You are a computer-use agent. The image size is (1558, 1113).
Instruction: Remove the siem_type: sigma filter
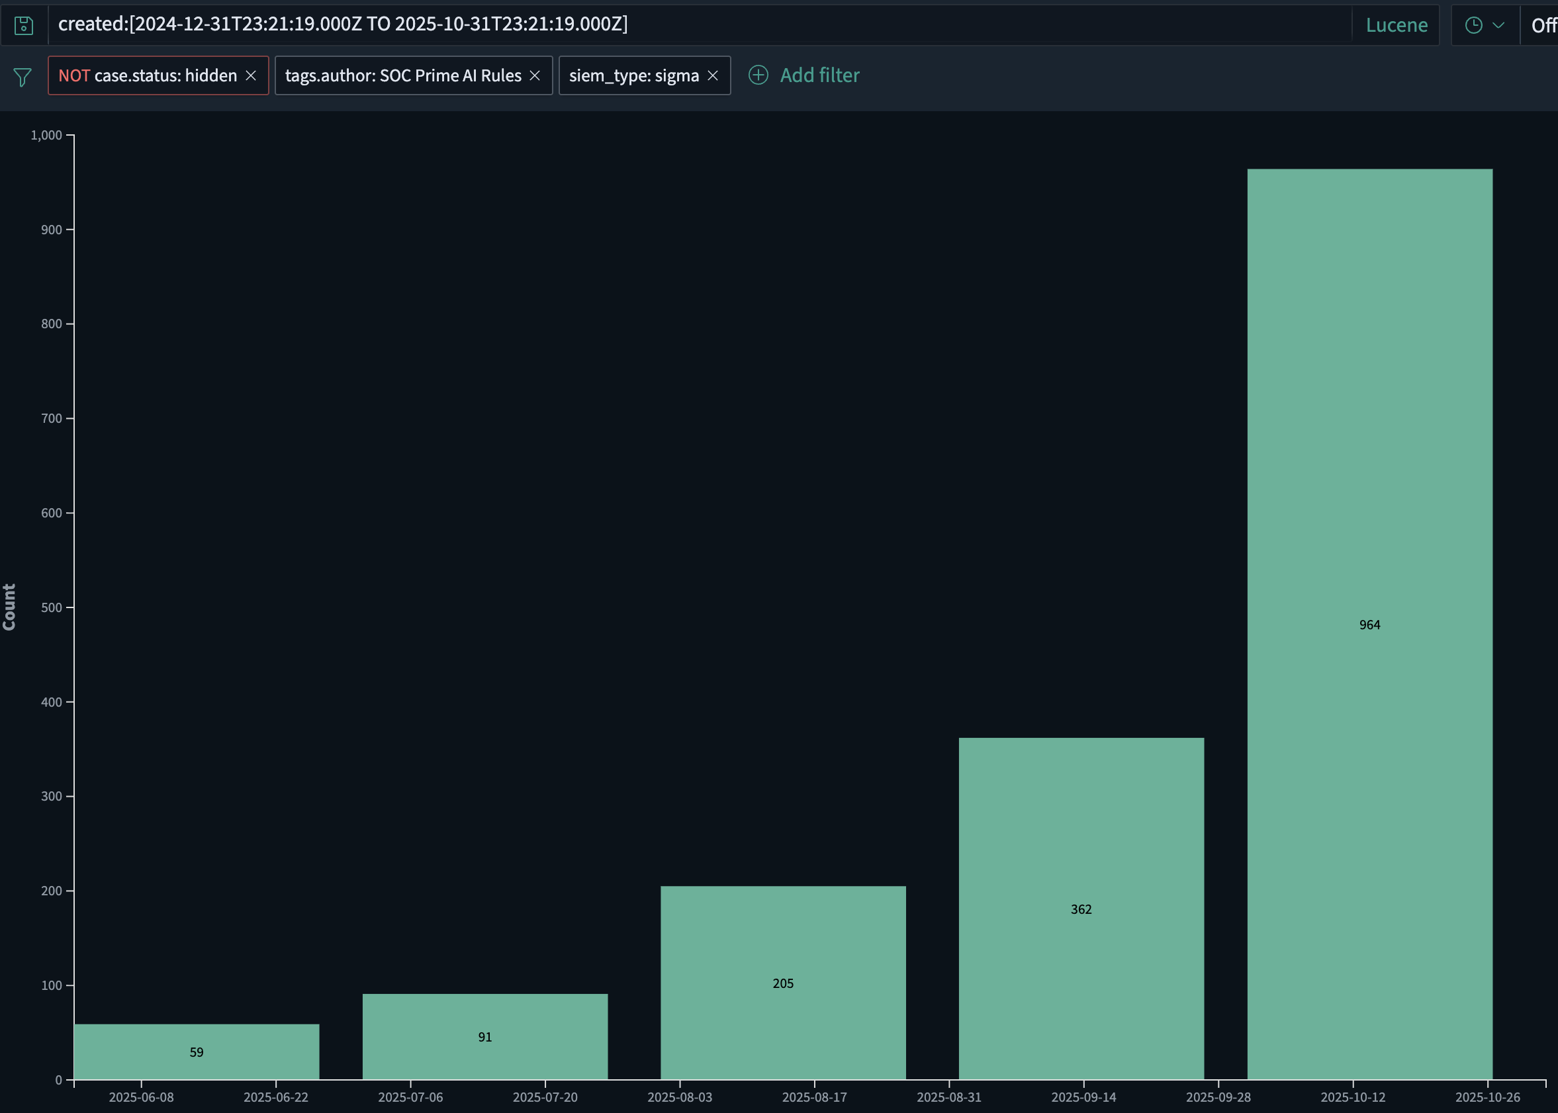713,75
